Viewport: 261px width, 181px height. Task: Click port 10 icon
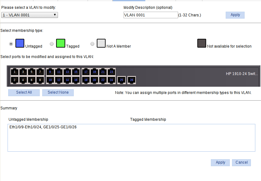pos(50,80)
